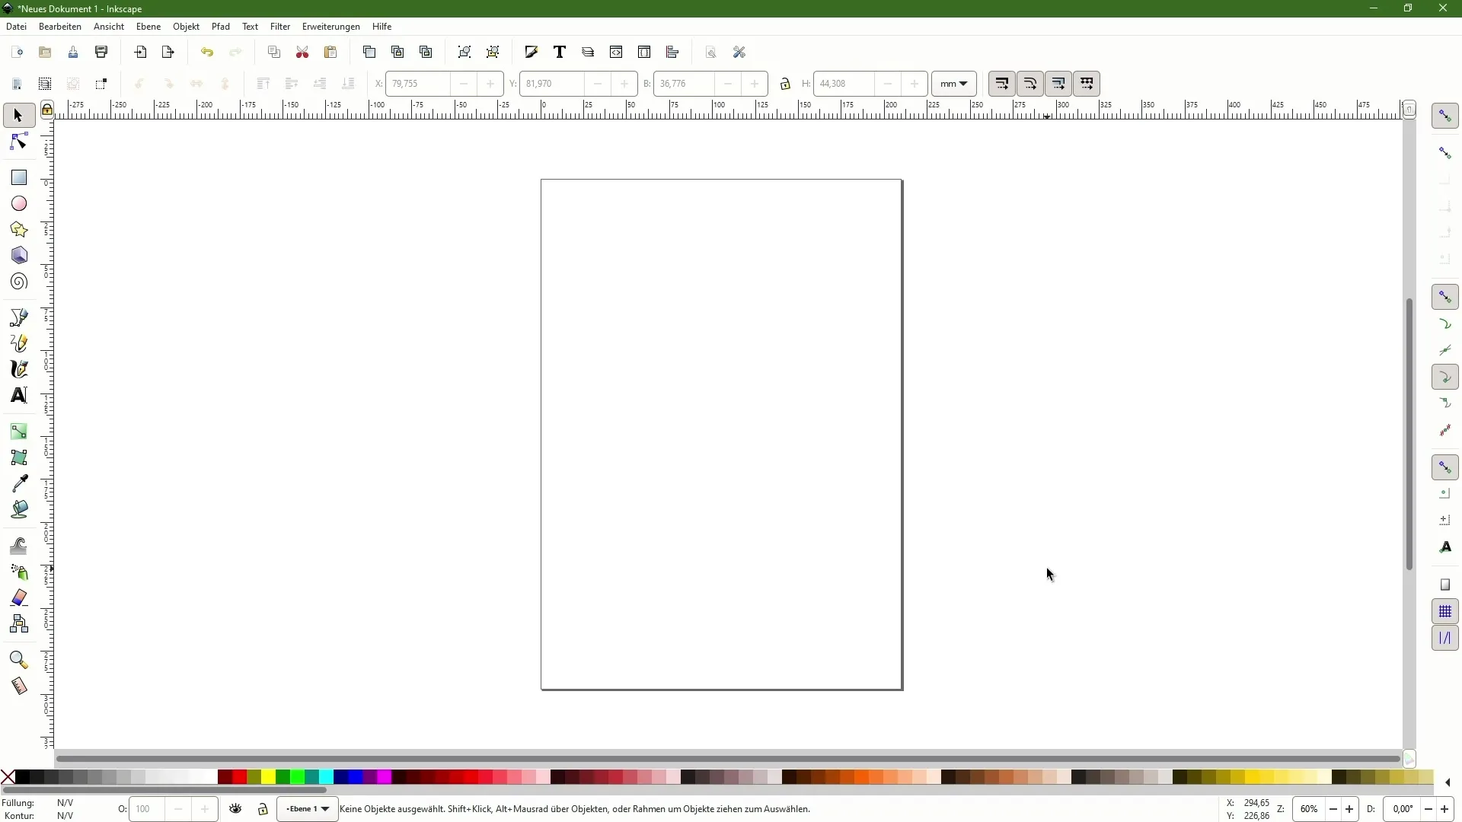This screenshot has width=1462, height=822.
Task: Toggle move gradients with objects
Action: [1058, 84]
